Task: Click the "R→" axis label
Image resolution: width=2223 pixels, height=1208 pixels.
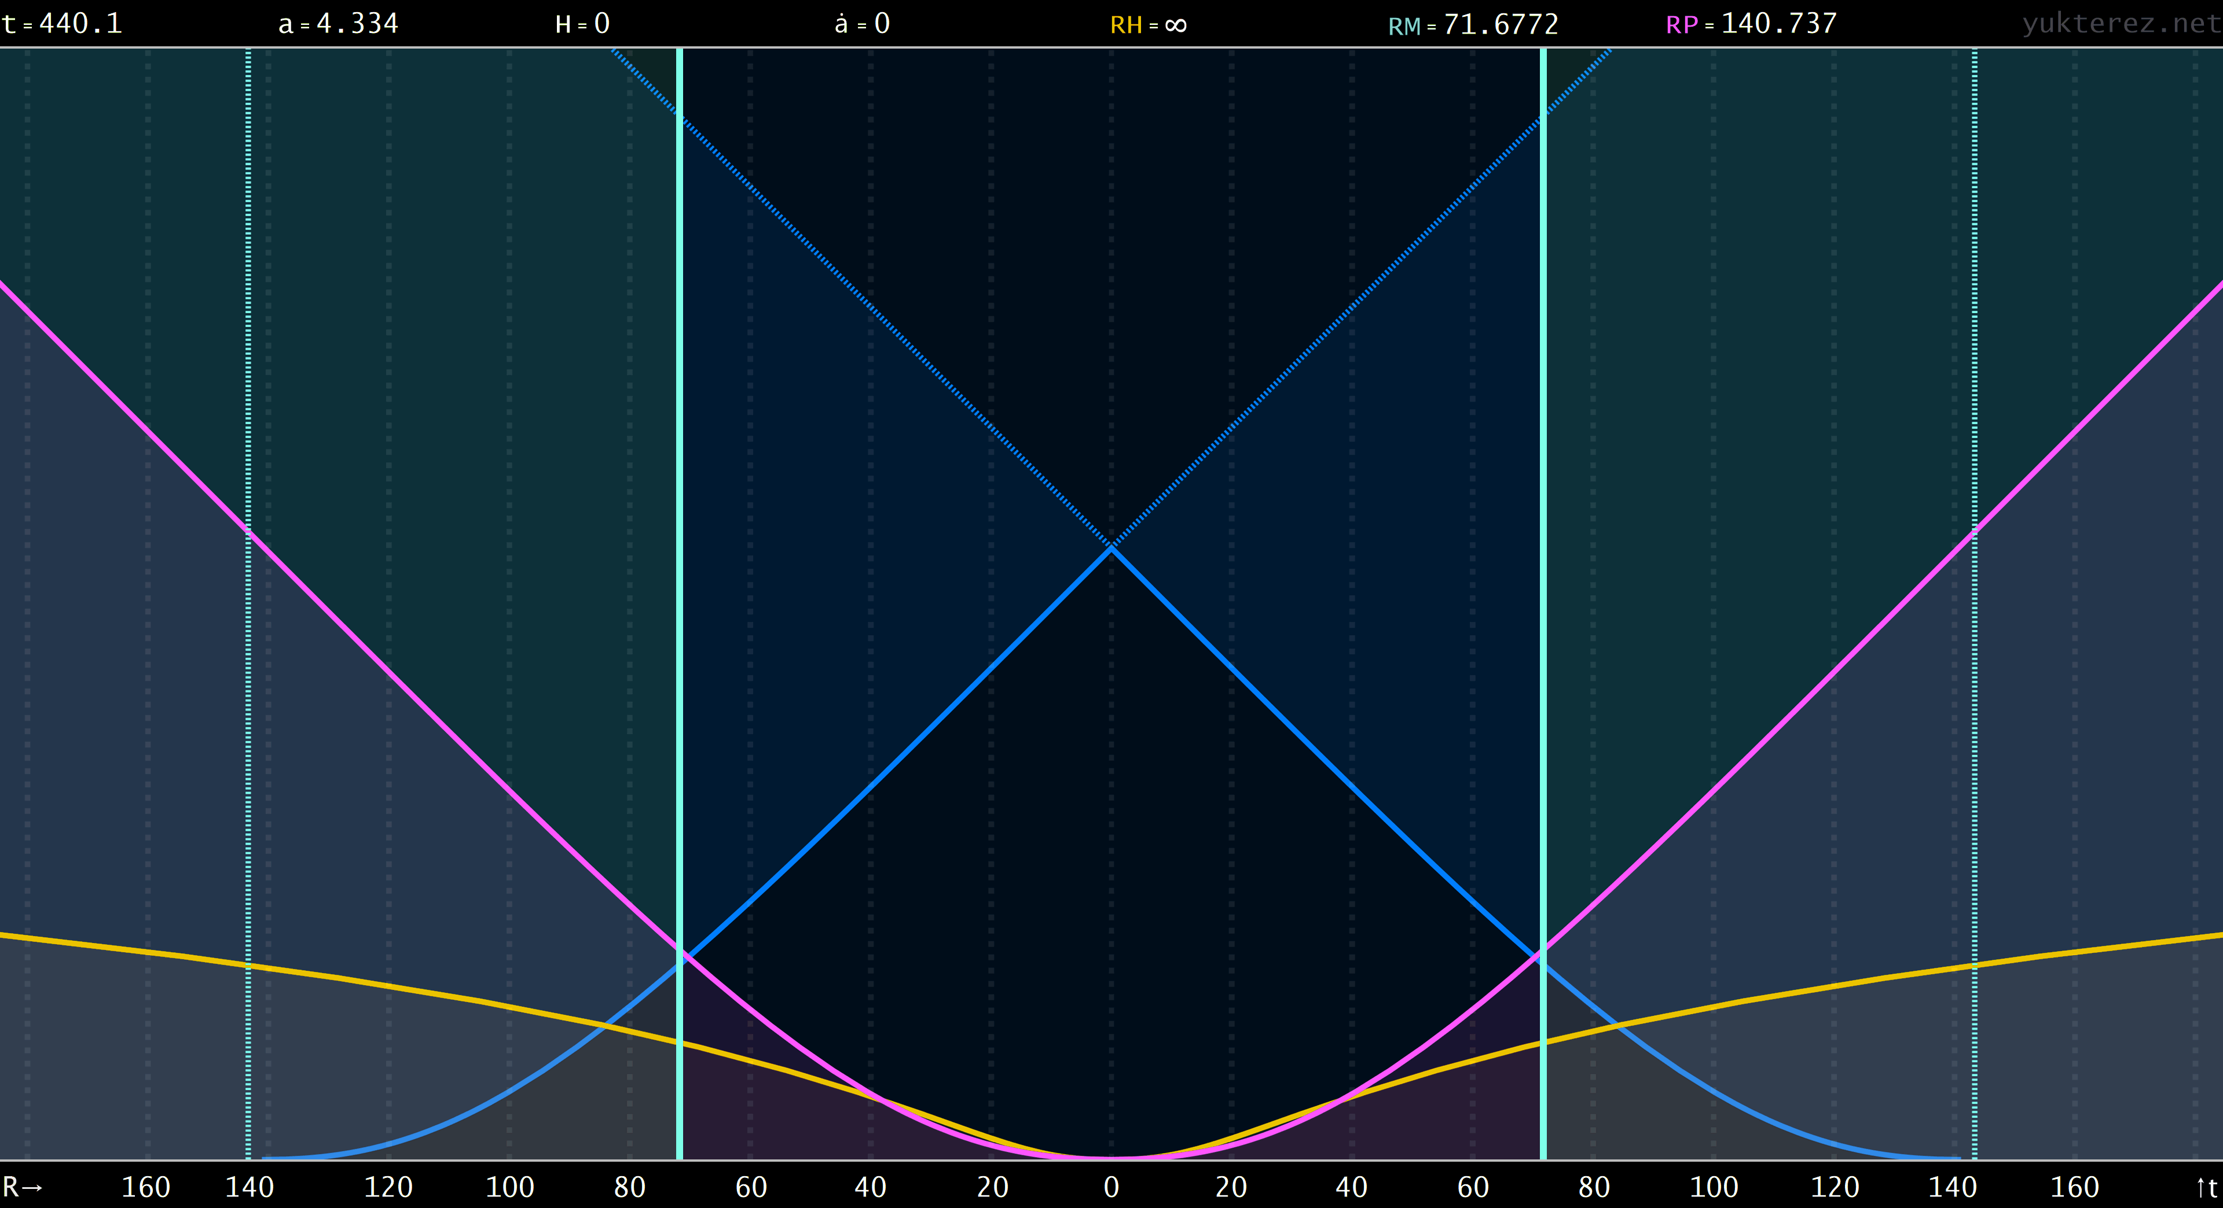Action: [23, 1187]
